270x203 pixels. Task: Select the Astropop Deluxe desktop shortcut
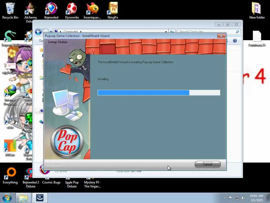point(28,96)
